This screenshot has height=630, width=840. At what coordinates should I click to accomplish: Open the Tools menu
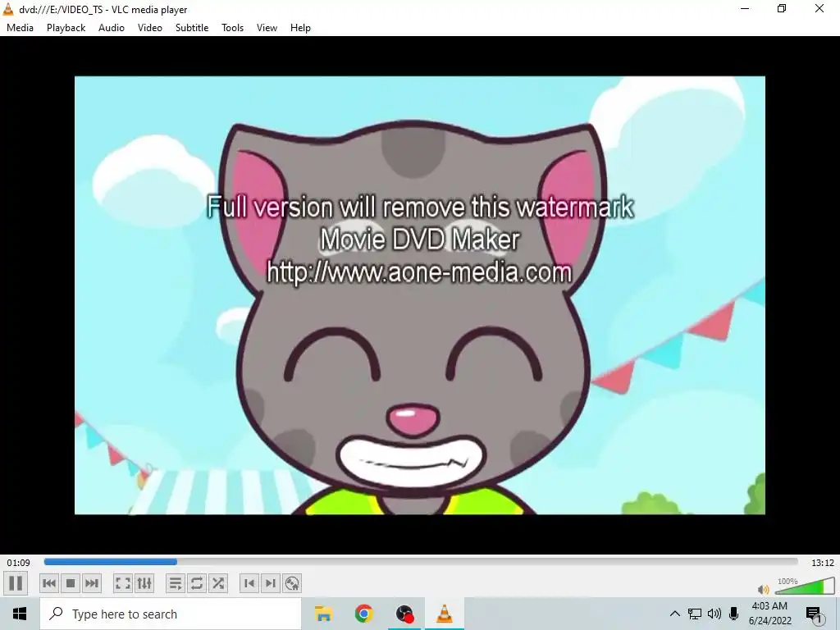coord(232,28)
